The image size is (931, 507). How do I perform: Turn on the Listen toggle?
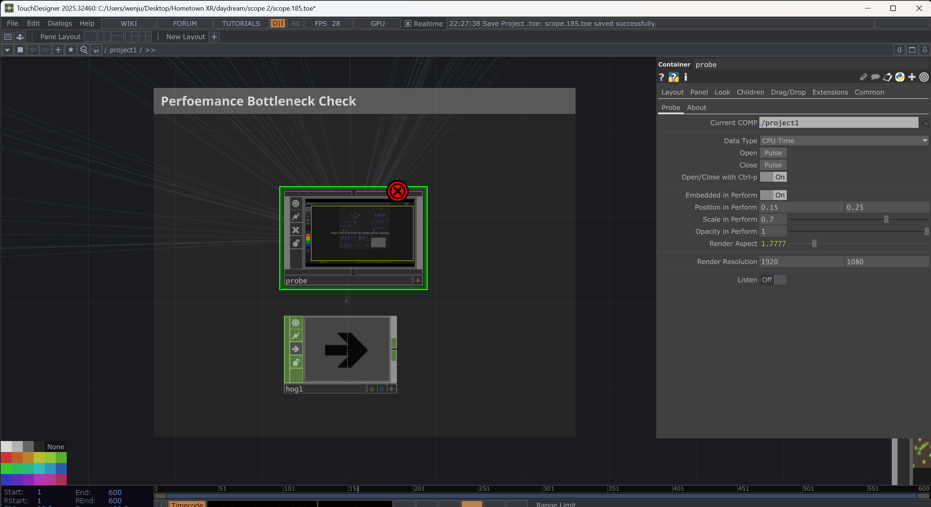point(773,280)
